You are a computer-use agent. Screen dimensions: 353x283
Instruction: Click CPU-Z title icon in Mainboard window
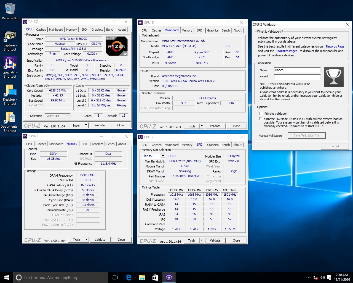[x=141, y=23]
